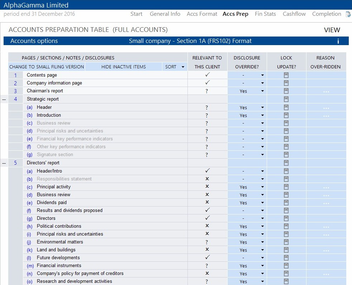Screen dimensions: 352x285
Task: Click the document icon beside Completion tab
Action: point(348,14)
